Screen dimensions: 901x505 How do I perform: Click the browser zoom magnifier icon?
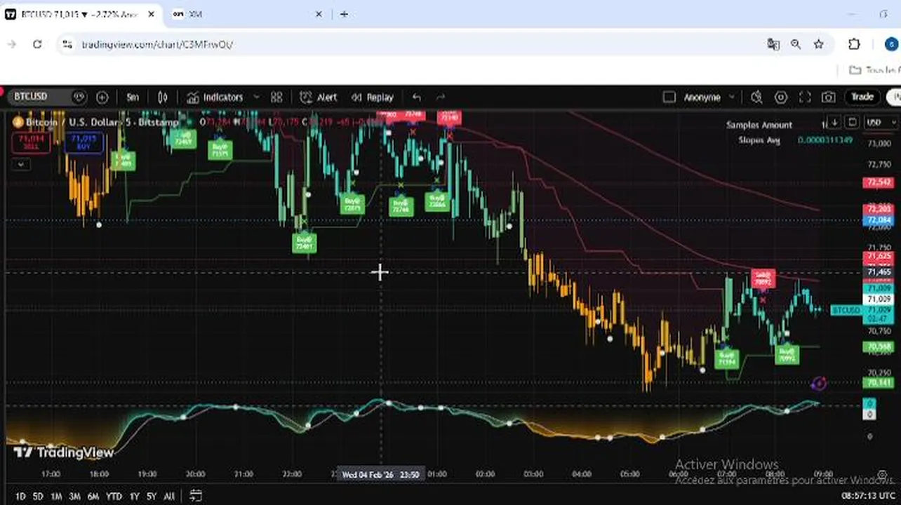(796, 44)
